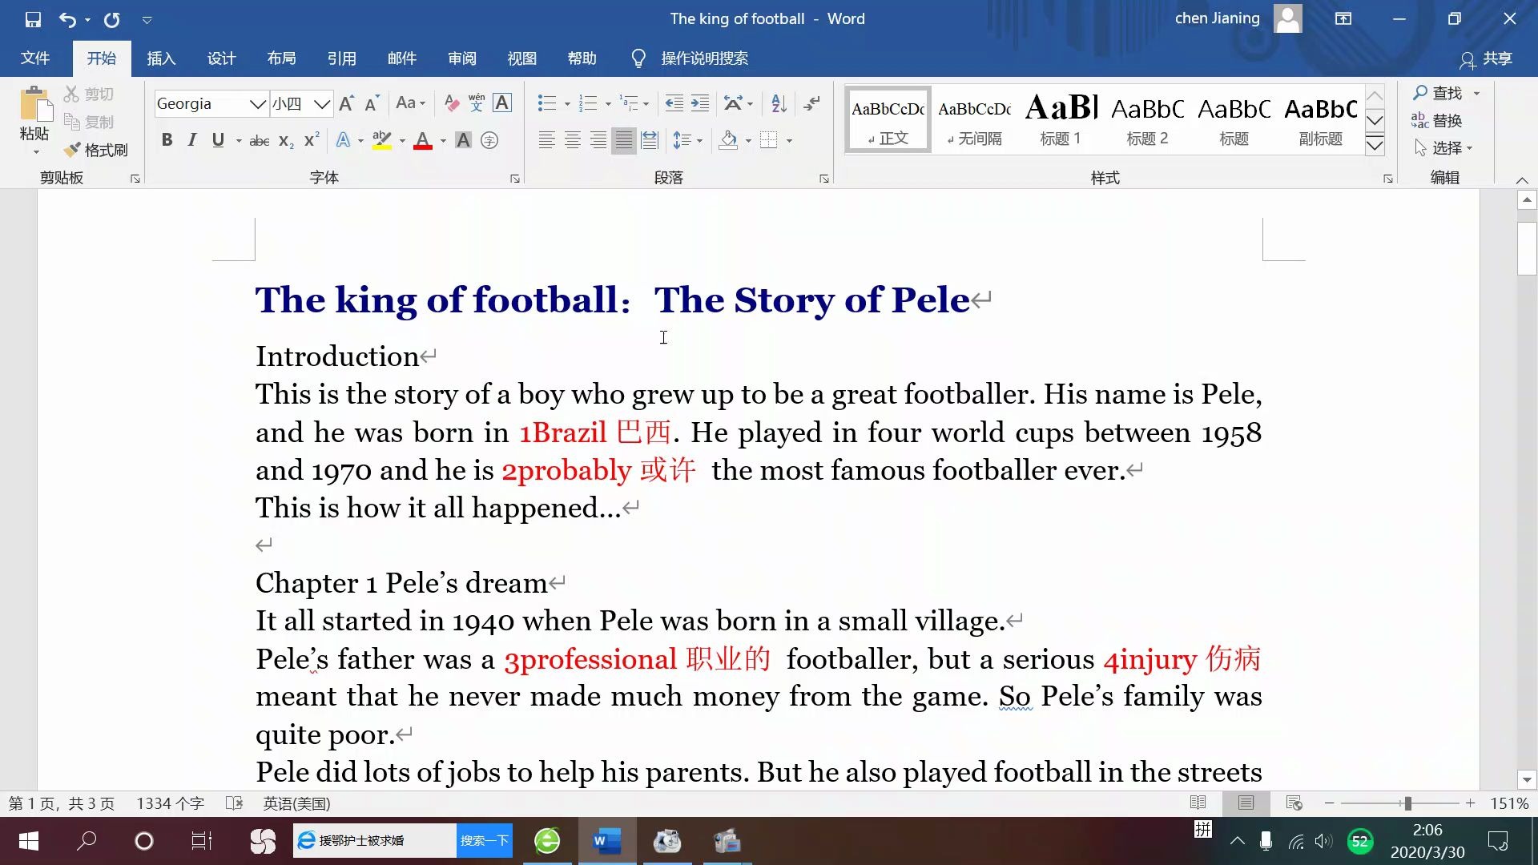This screenshot has width=1538, height=865.
Task: Toggle italic formatting
Action: tap(192, 140)
